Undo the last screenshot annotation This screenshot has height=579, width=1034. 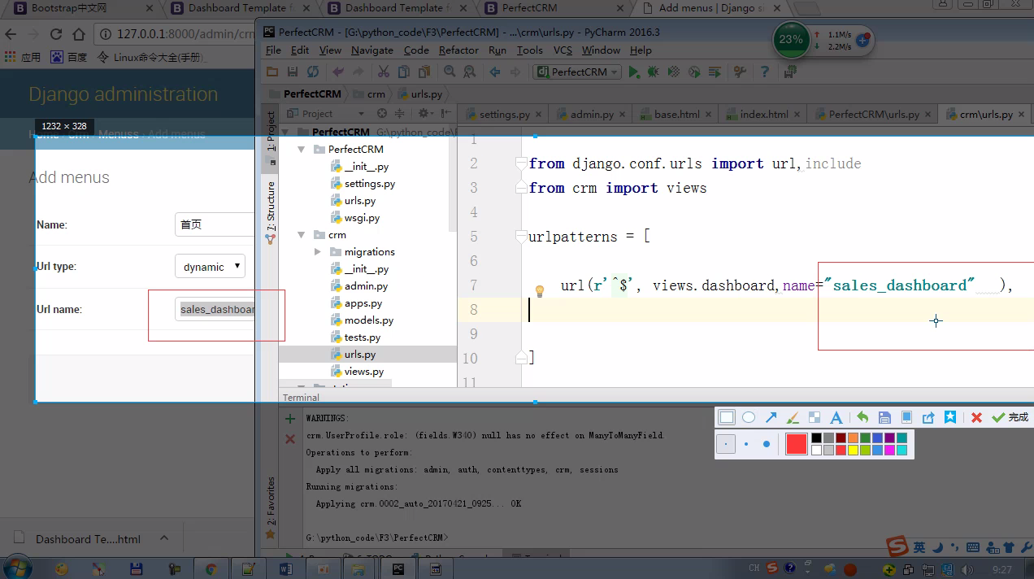pos(862,417)
